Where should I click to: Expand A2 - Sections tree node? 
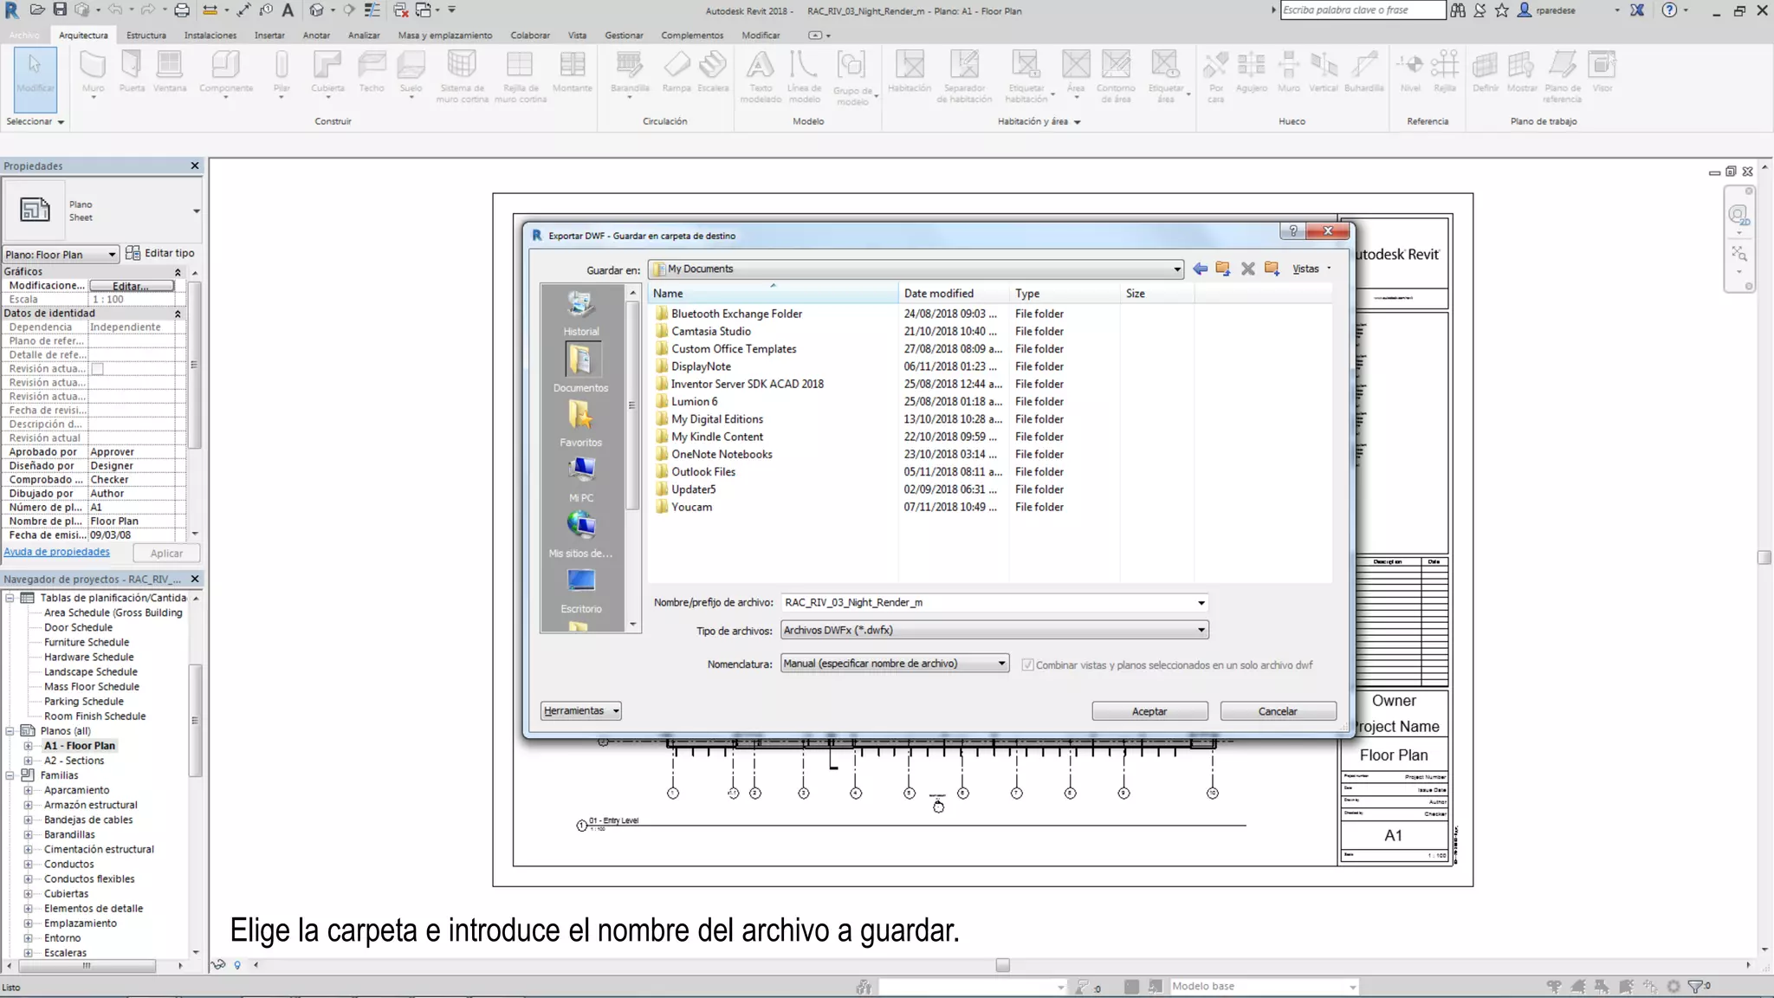coord(28,761)
